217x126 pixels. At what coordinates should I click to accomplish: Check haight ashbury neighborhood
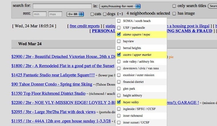point(119,95)
